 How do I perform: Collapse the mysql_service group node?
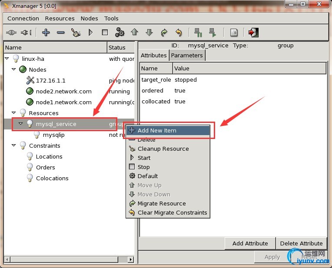click(21, 123)
